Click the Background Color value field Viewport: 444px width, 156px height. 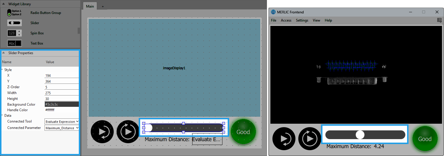(x=61, y=104)
